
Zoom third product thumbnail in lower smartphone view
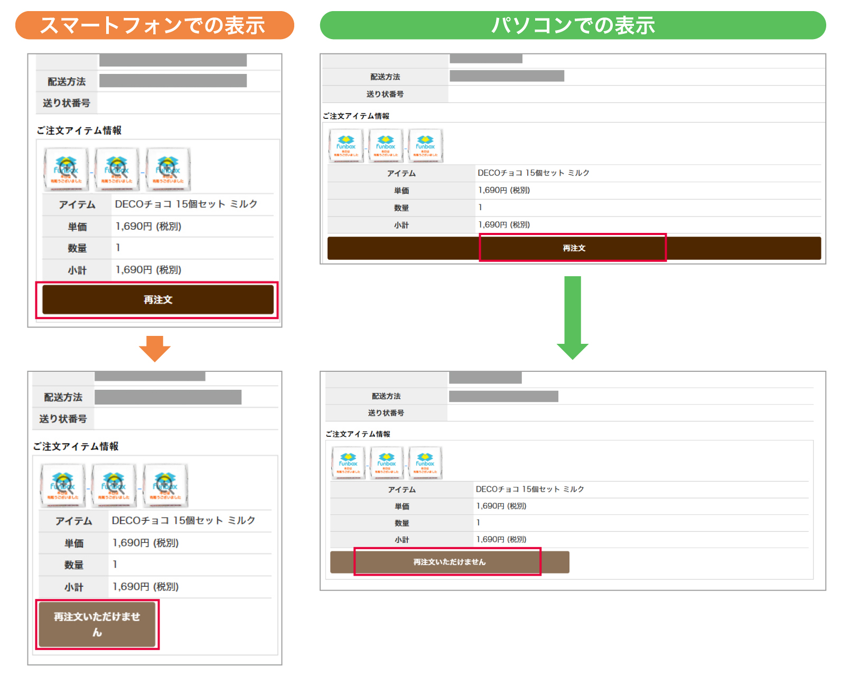(x=165, y=486)
